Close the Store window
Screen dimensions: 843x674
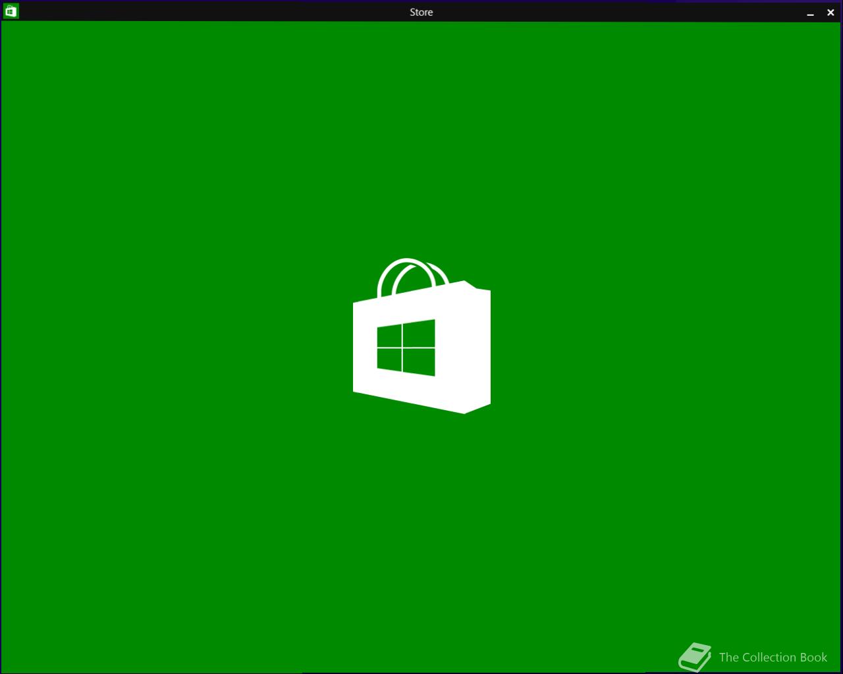coord(830,13)
